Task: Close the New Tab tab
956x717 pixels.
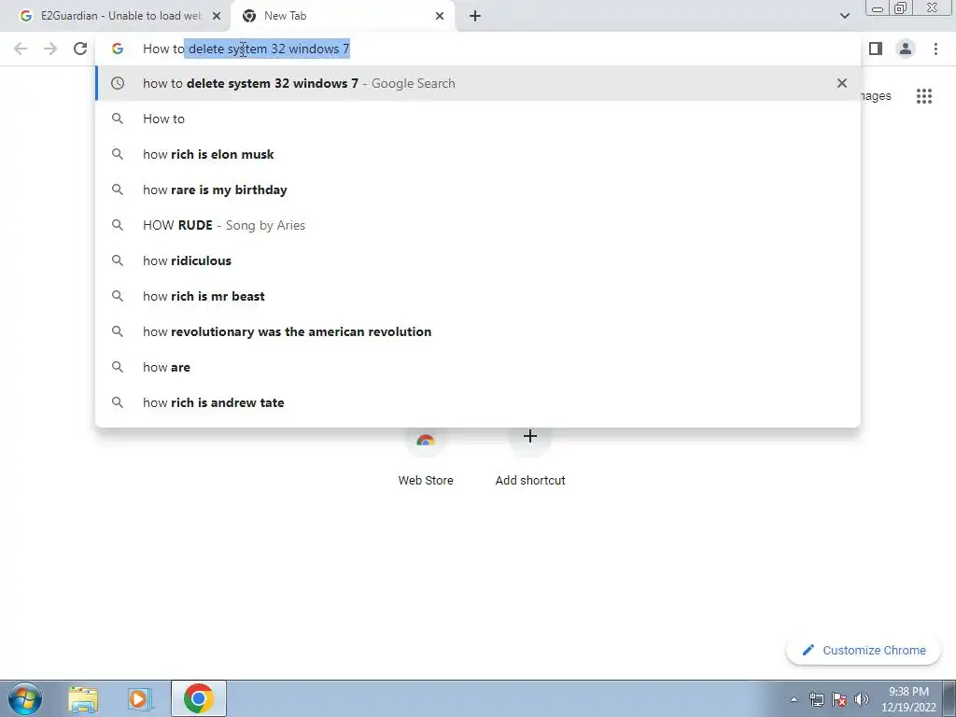Action: 440,16
